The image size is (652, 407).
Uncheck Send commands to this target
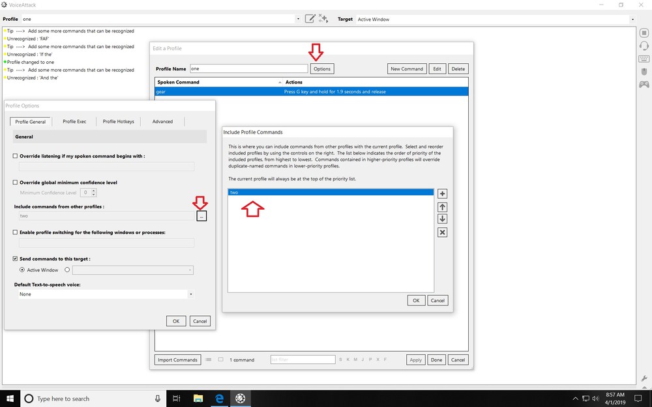[15, 259]
